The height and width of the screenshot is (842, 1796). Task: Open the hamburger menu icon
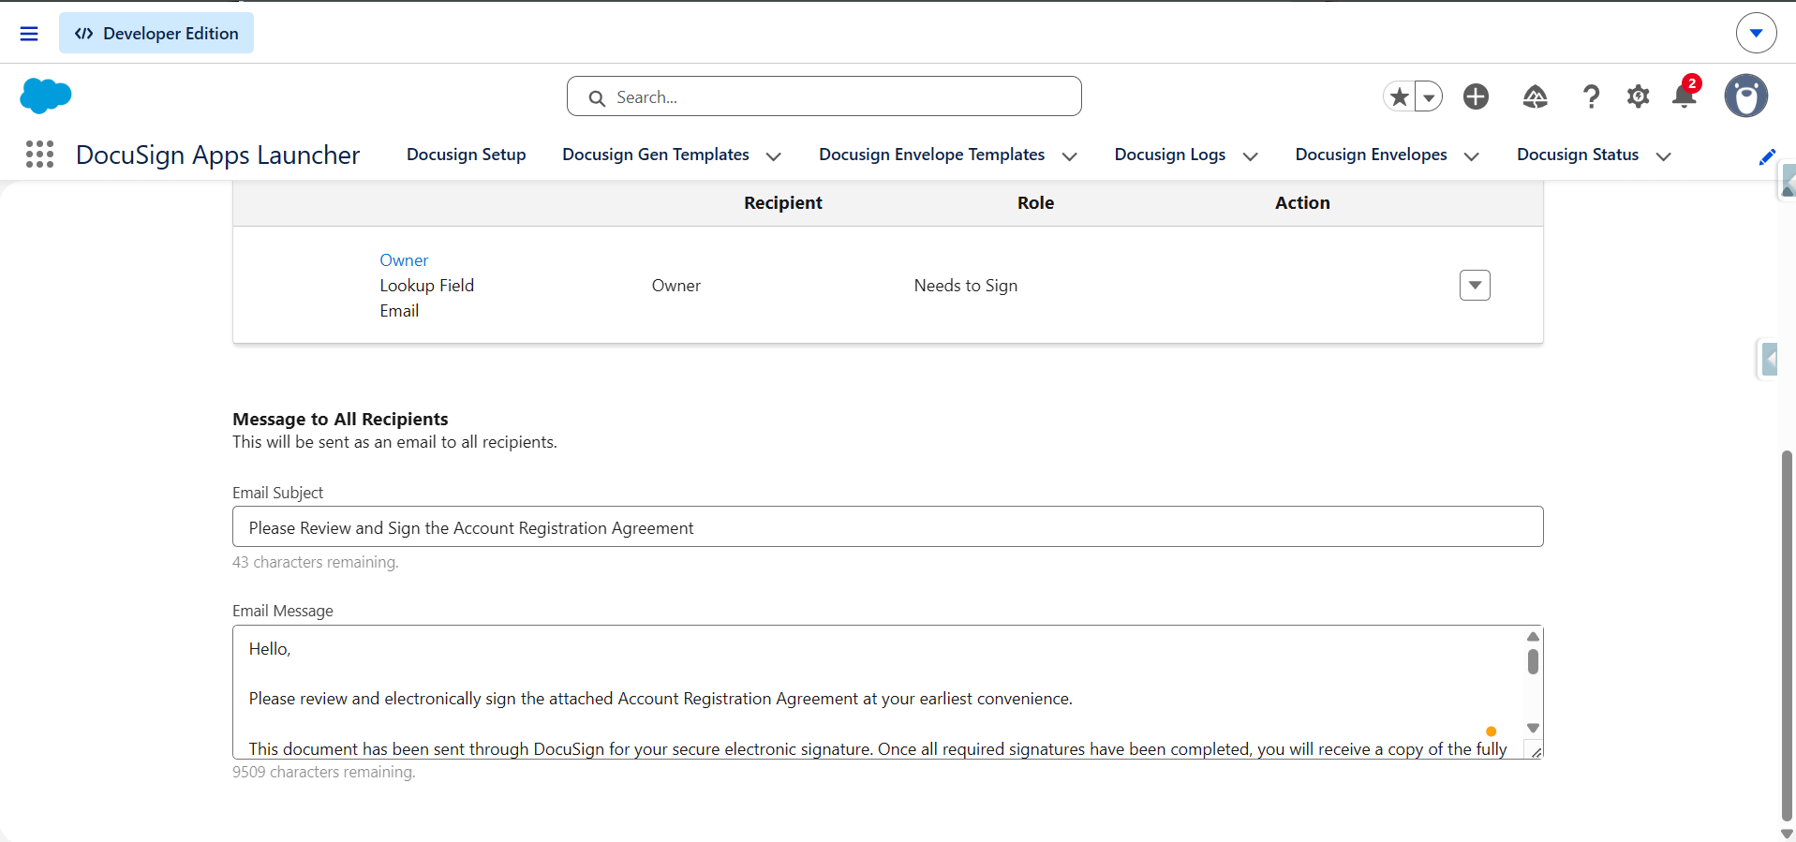(29, 34)
